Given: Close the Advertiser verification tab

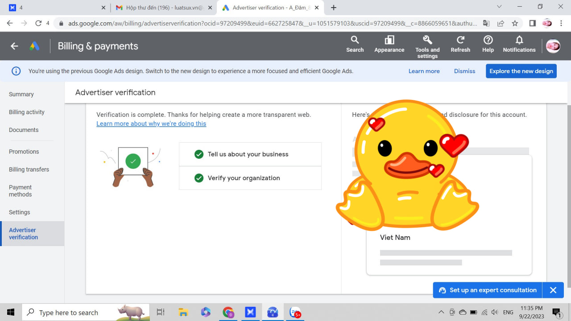Looking at the screenshot, I should click(x=317, y=8).
